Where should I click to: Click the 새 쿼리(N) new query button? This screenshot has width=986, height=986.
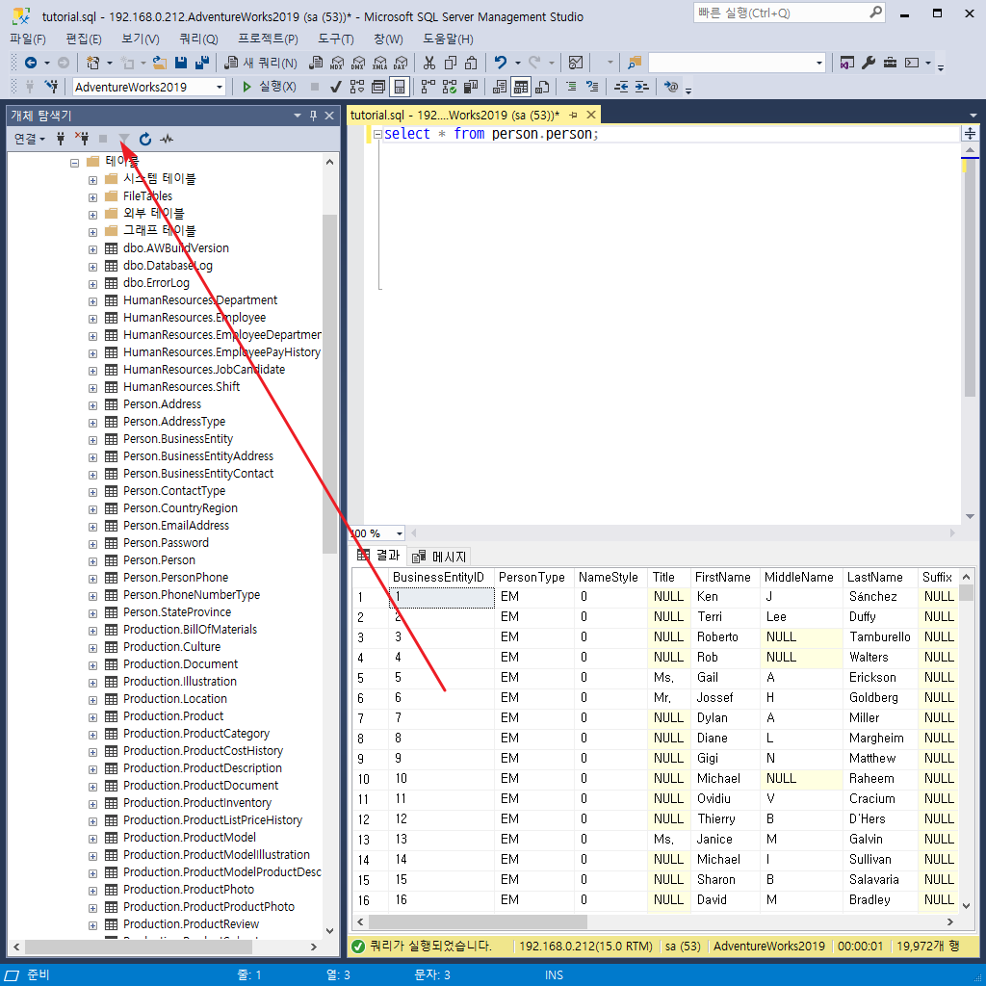[261, 63]
